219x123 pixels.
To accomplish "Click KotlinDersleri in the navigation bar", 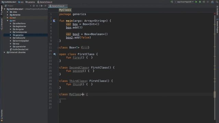I will (x=9, y=2).
